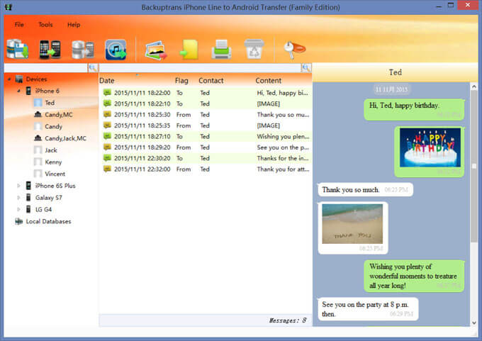
Task: Click the "Hi, Ted, happy birthday." chat bubble
Action: (x=414, y=110)
